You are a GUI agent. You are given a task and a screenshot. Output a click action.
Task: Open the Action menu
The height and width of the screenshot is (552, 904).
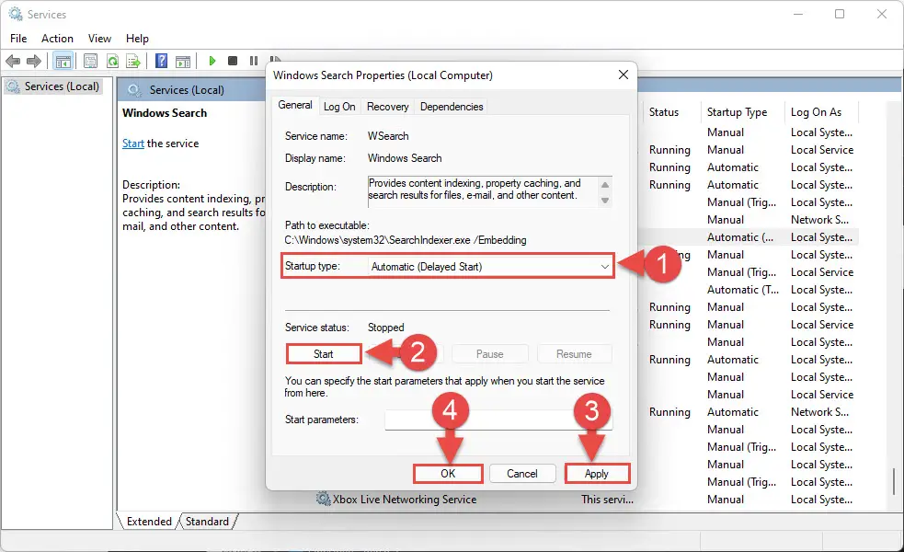coord(57,38)
